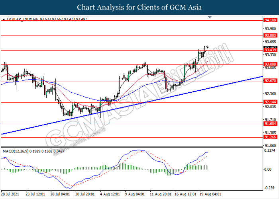Click the 92.035 price scale value

click(x=271, y=107)
